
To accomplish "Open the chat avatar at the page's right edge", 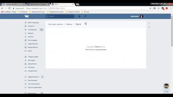I will coord(166,86).
